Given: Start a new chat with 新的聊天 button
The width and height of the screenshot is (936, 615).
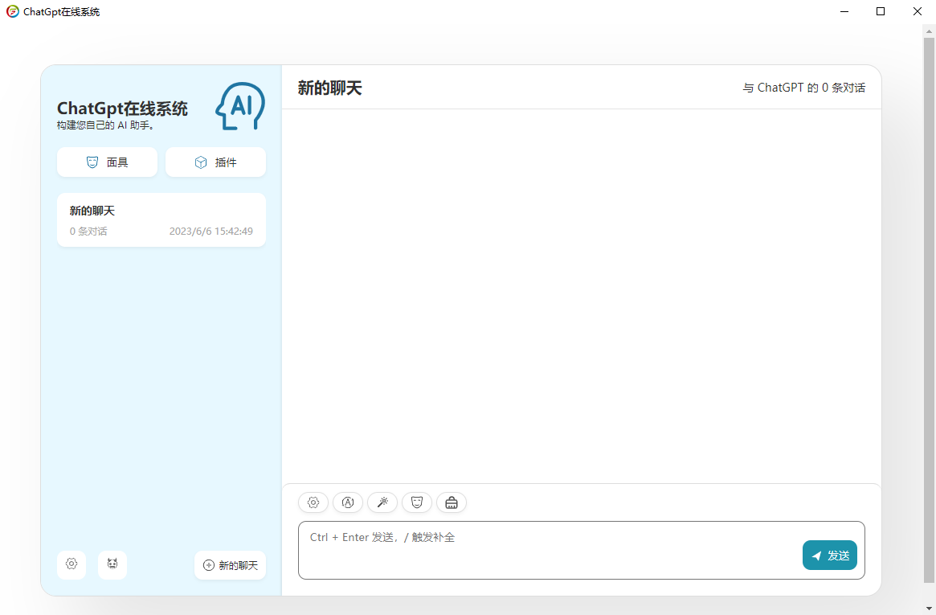Looking at the screenshot, I should (231, 565).
